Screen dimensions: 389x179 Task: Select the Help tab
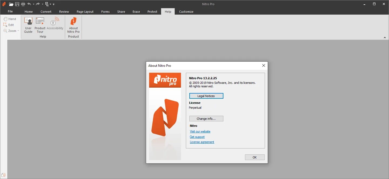pos(168,12)
